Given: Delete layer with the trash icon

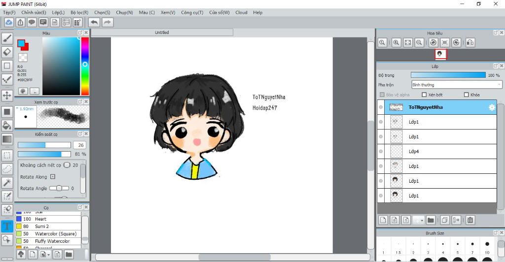Looking at the screenshot, I should (470, 220).
